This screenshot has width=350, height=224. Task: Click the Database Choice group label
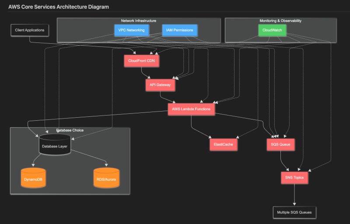tap(70, 130)
